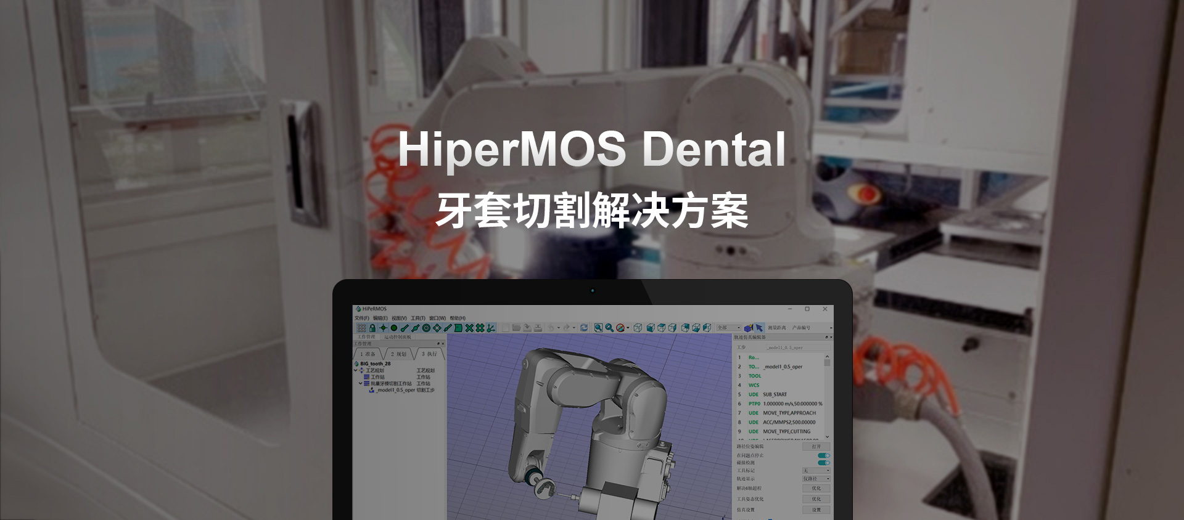
Task: Open the 窗口(W) menu
Action: [437, 318]
